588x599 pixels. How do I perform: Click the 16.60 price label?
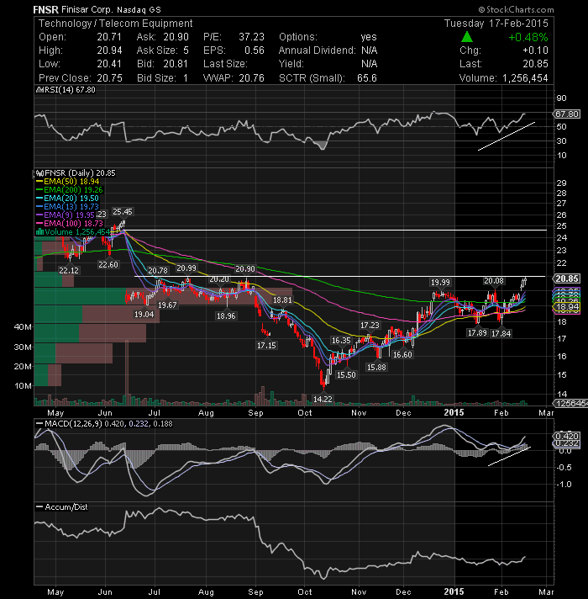point(402,354)
